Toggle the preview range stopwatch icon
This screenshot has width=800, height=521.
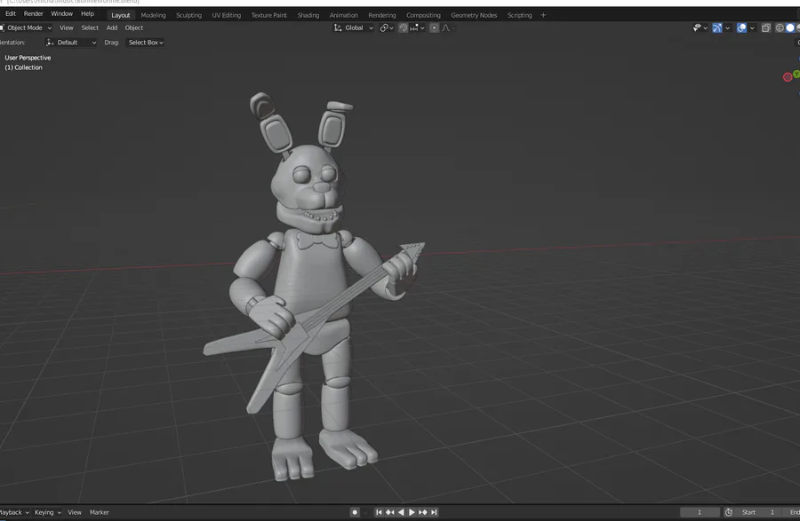tap(729, 512)
